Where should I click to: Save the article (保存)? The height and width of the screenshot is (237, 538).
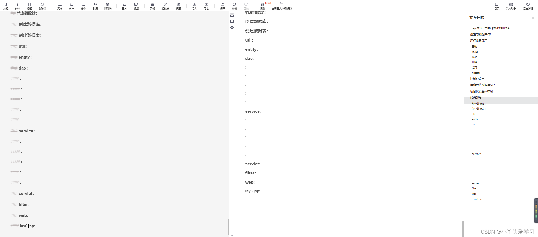[222, 6]
